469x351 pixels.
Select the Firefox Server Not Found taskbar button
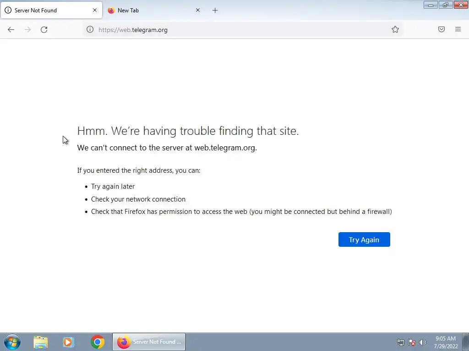(149, 342)
